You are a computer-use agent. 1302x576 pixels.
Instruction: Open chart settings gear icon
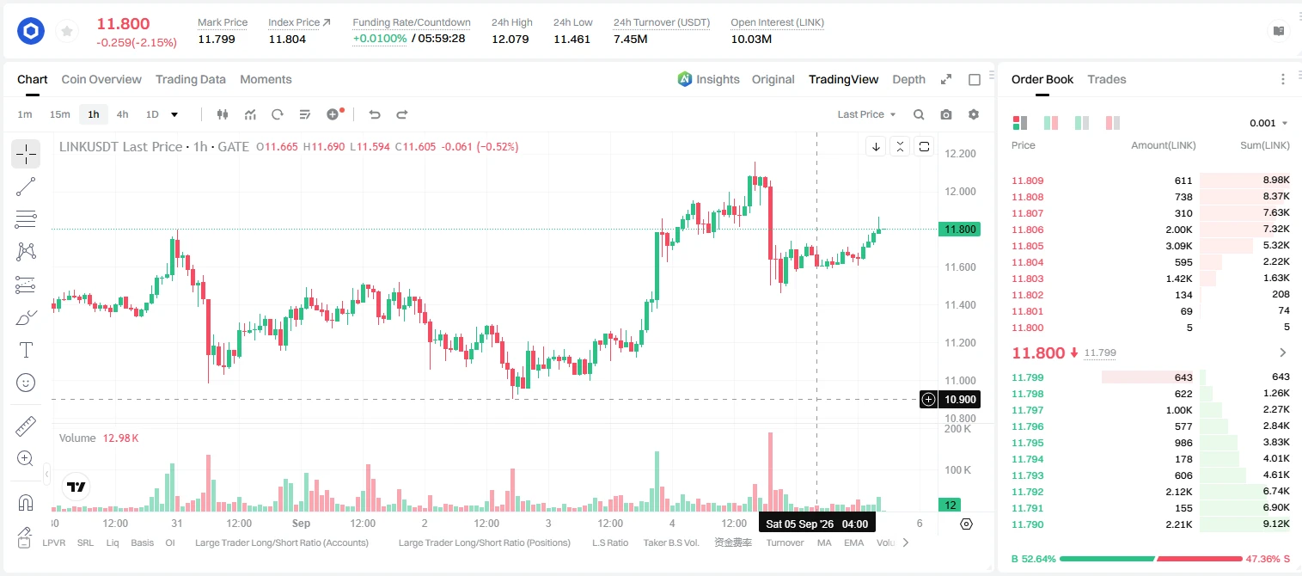coord(974,114)
